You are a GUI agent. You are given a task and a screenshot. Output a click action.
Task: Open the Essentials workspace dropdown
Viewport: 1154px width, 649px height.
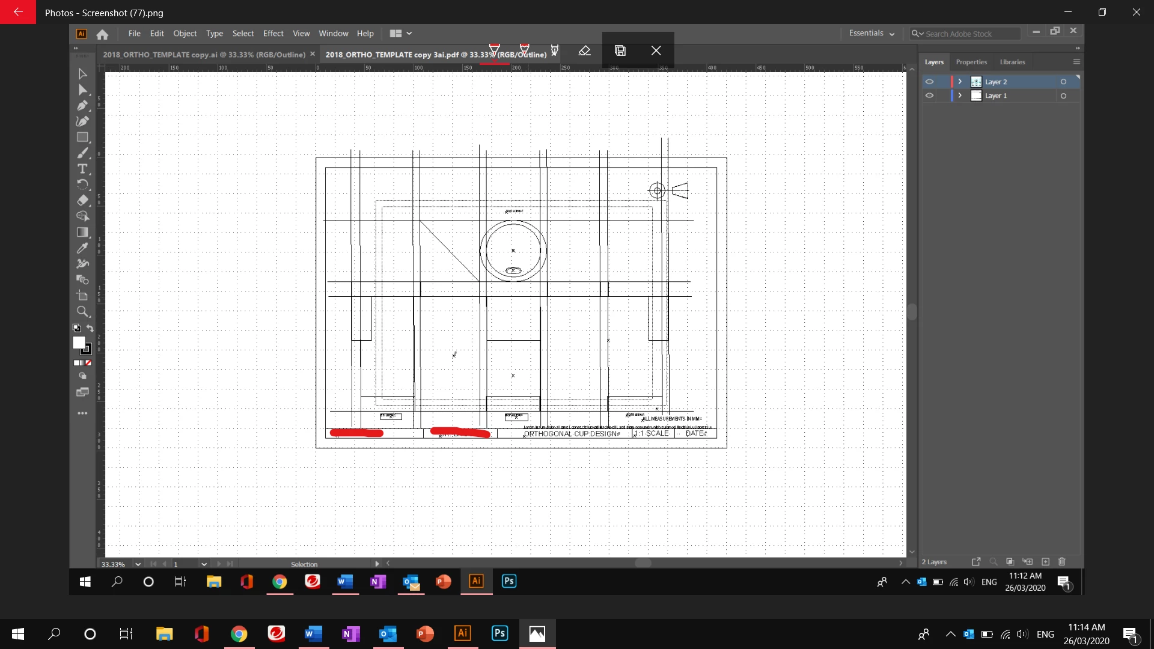point(872,34)
